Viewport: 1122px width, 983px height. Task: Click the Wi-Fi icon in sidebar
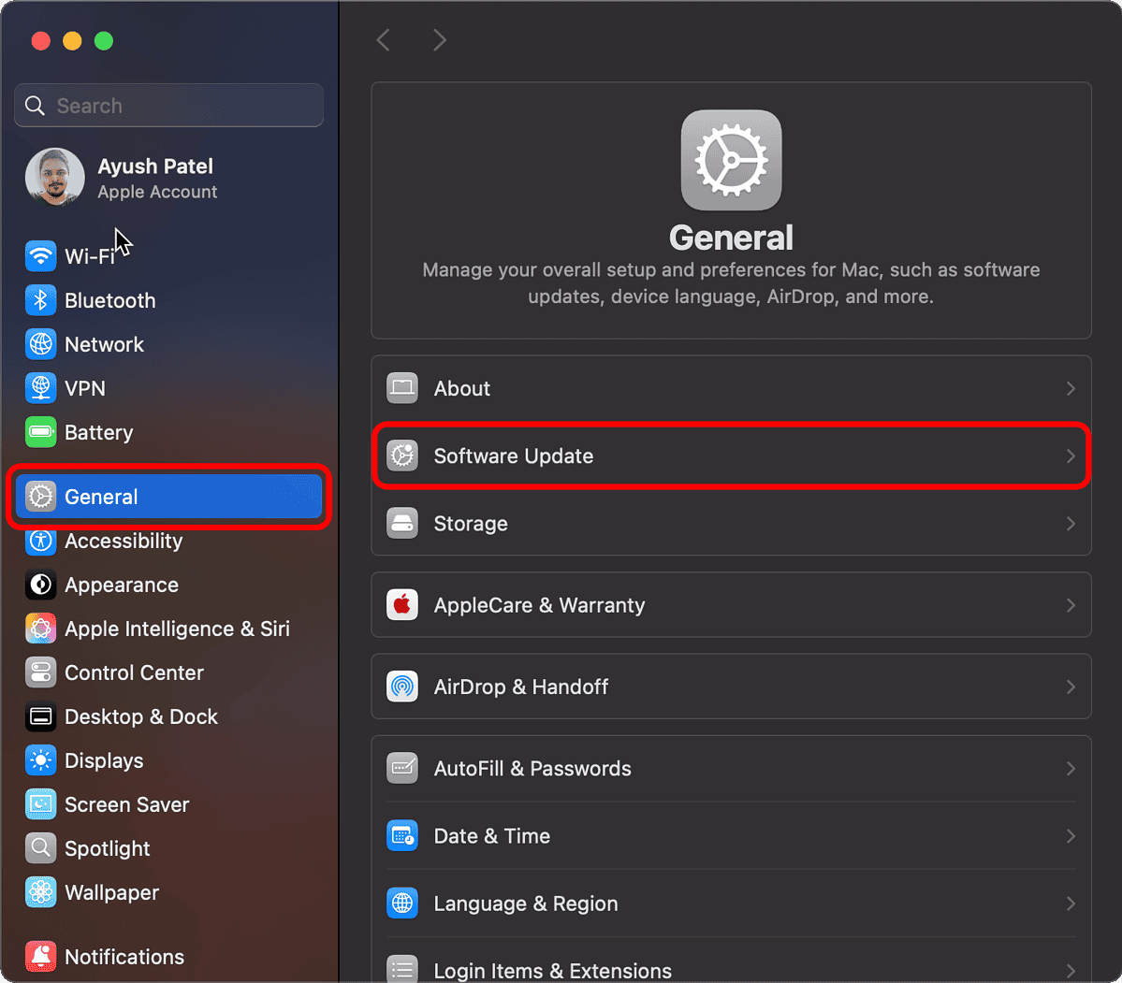40,255
